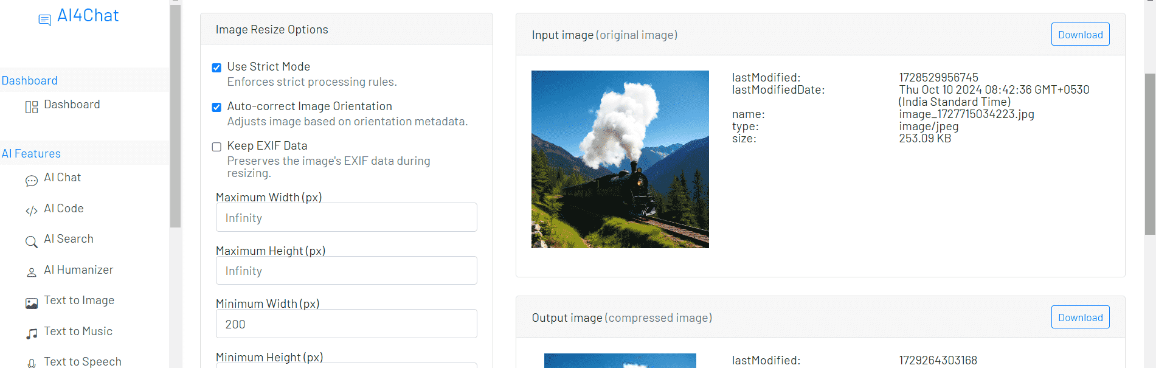The image size is (1156, 368).
Task: Click the Minimum Height (px) label
Action: tap(269, 358)
